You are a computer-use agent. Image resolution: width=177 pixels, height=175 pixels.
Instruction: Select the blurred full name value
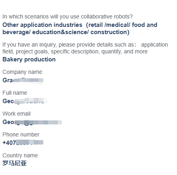25,101
